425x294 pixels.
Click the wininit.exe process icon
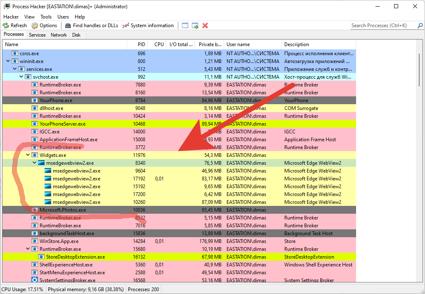click(14, 61)
